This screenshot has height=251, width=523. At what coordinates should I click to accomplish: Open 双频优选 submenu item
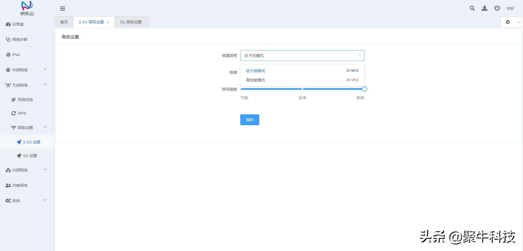coord(27,100)
